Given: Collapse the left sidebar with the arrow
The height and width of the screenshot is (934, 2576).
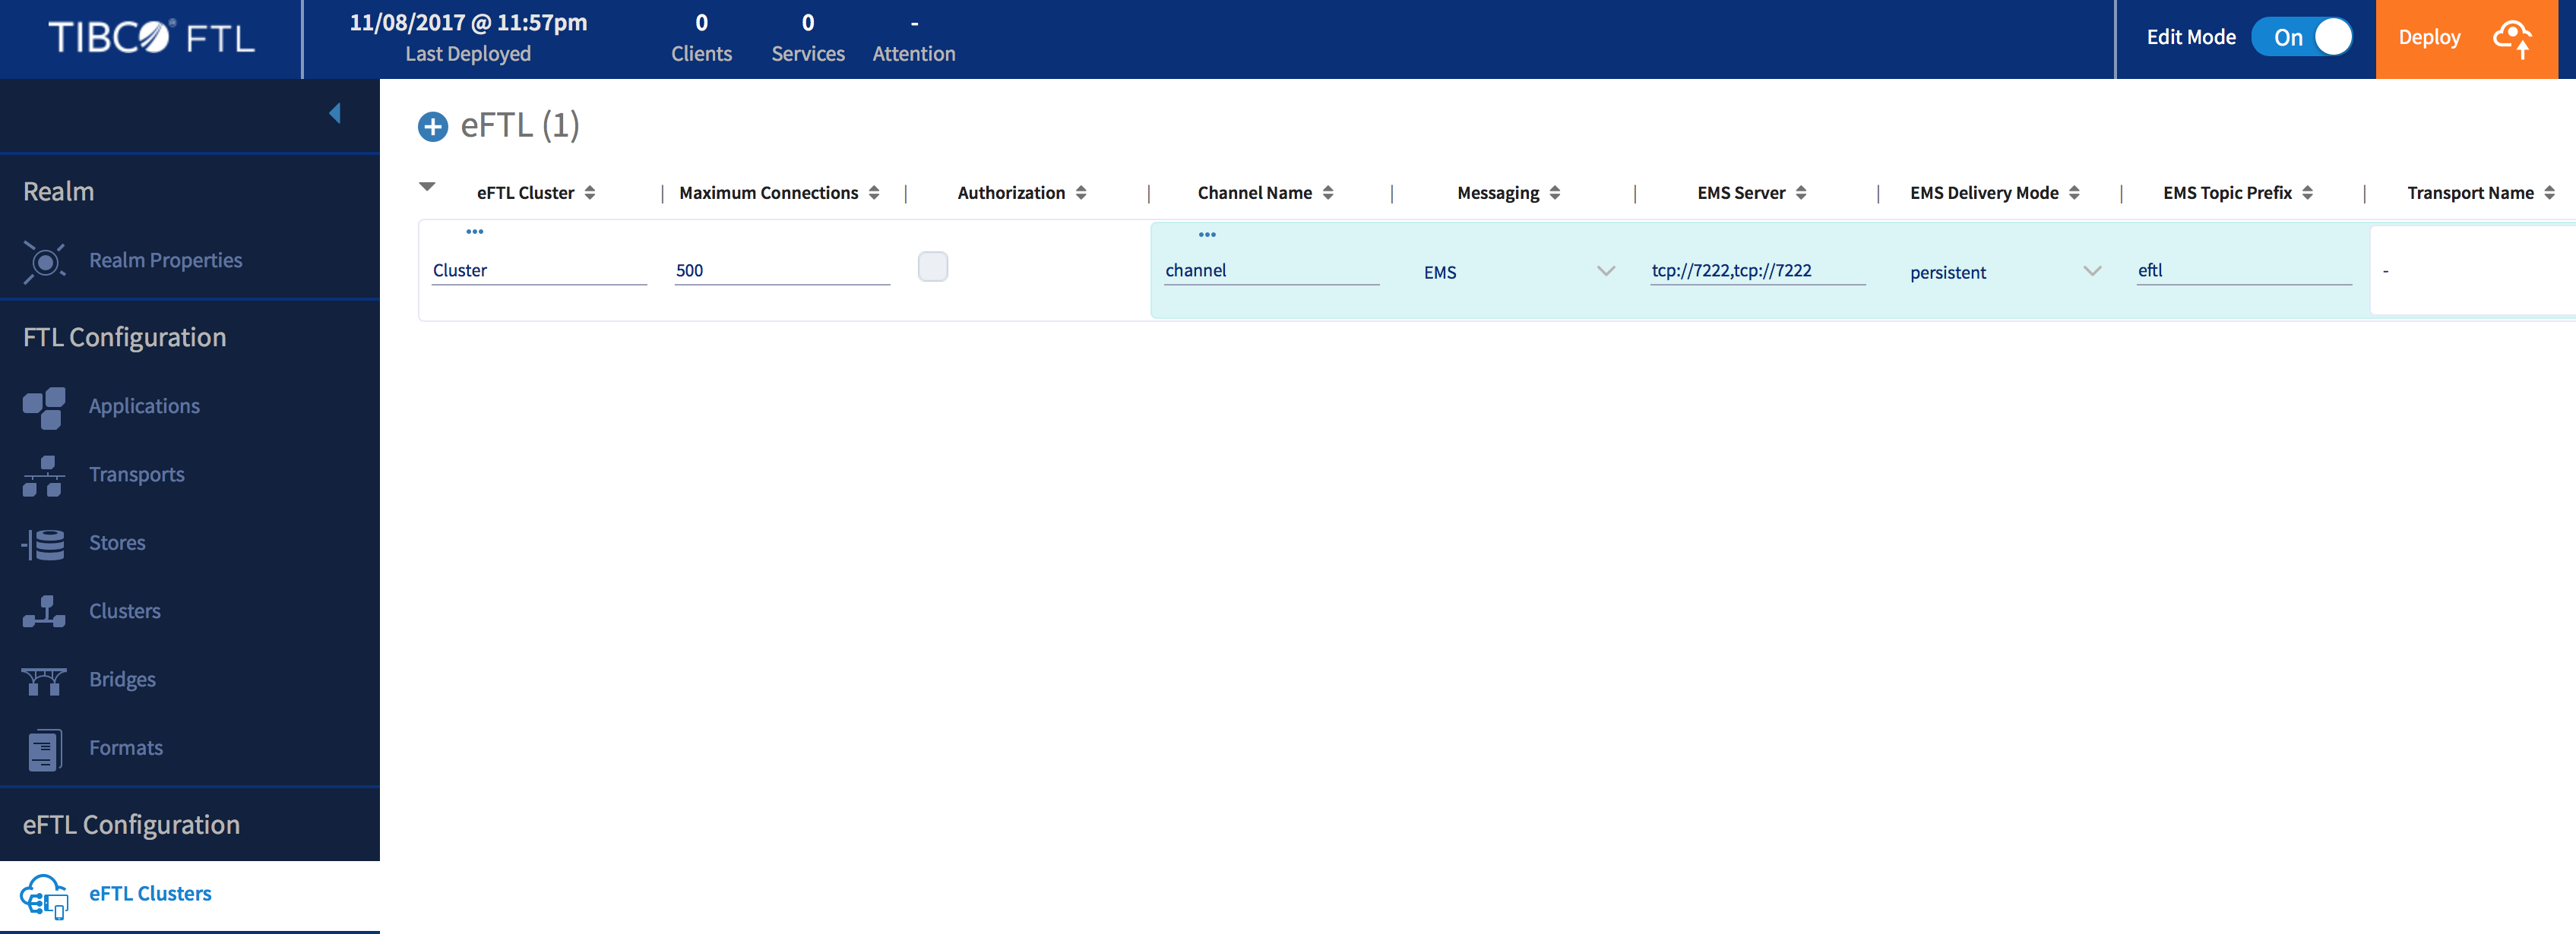Looking at the screenshot, I should [x=336, y=113].
